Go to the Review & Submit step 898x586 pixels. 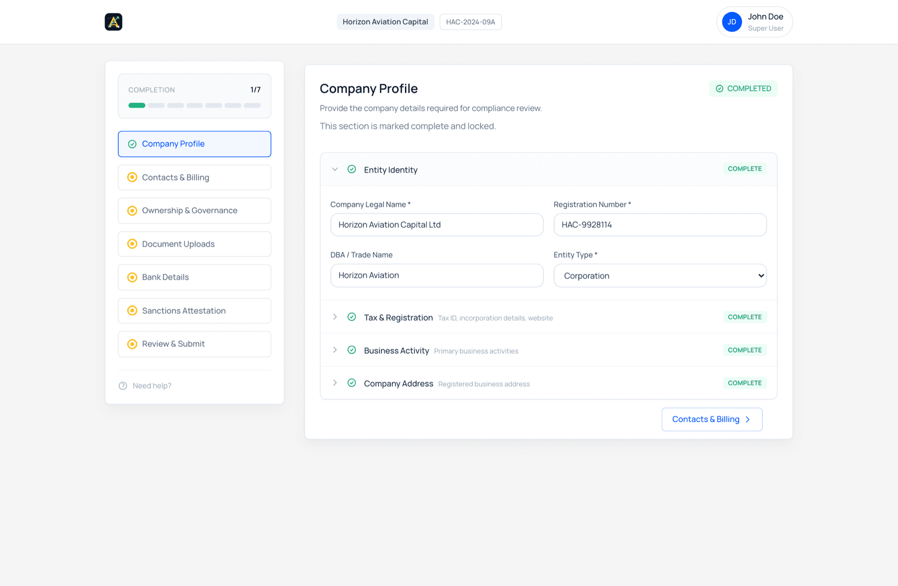tap(195, 344)
